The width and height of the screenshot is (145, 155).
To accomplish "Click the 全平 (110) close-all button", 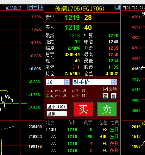I will [57, 107].
